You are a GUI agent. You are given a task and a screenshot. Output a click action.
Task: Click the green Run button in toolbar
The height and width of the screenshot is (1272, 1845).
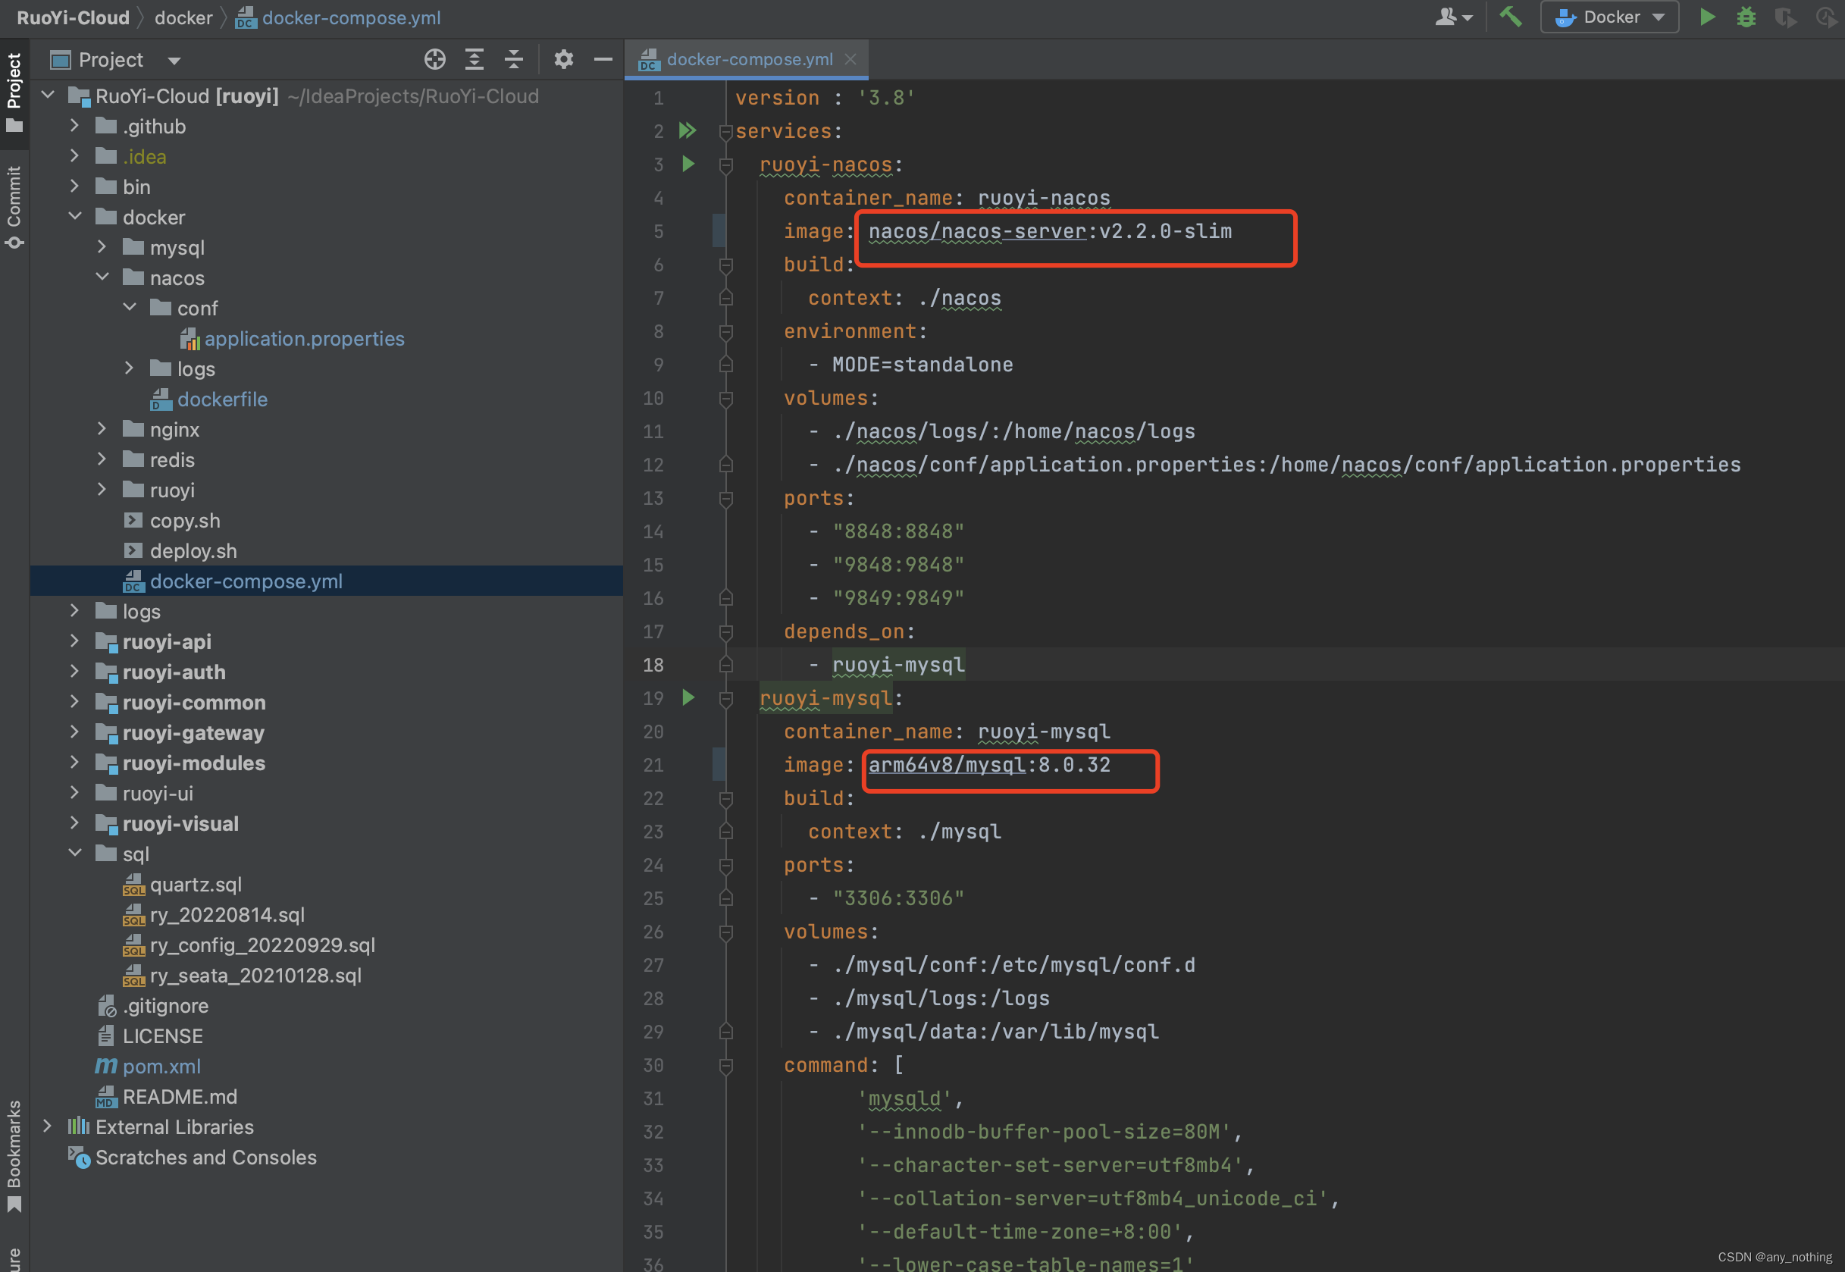(1706, 17)
